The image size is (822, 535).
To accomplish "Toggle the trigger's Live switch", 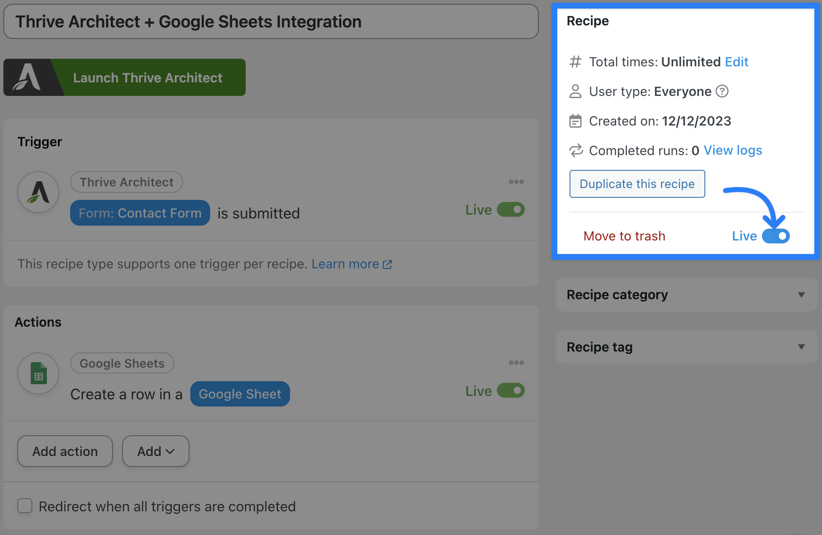I will point(510,210).
